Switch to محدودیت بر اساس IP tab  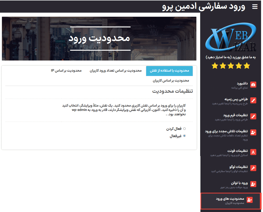66,71
